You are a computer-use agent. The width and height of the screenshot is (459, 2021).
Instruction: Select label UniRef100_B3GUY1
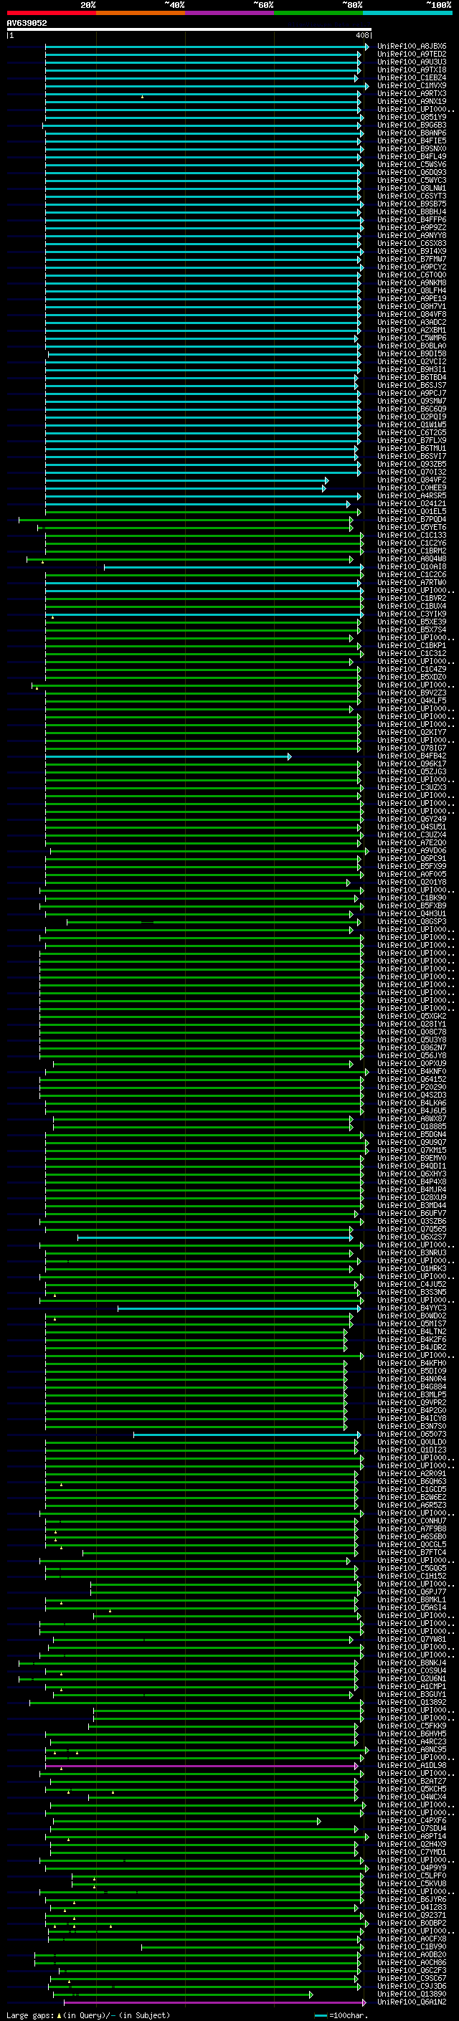411,1696
